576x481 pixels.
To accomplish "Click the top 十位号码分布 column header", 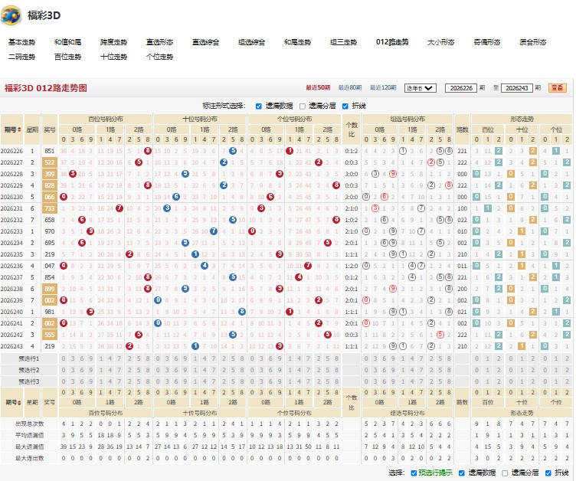I will point(200,119).
